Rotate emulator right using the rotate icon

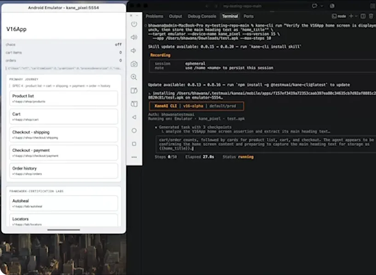pos(134,104)
